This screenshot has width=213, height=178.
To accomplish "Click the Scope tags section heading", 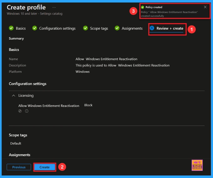I will click(x=18, y=135).
